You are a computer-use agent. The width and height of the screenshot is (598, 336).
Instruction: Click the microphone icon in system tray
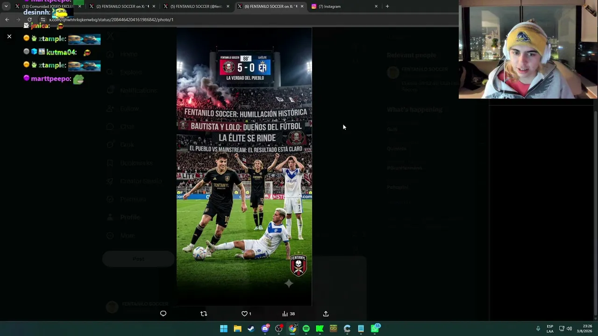(x=538, y=329)
